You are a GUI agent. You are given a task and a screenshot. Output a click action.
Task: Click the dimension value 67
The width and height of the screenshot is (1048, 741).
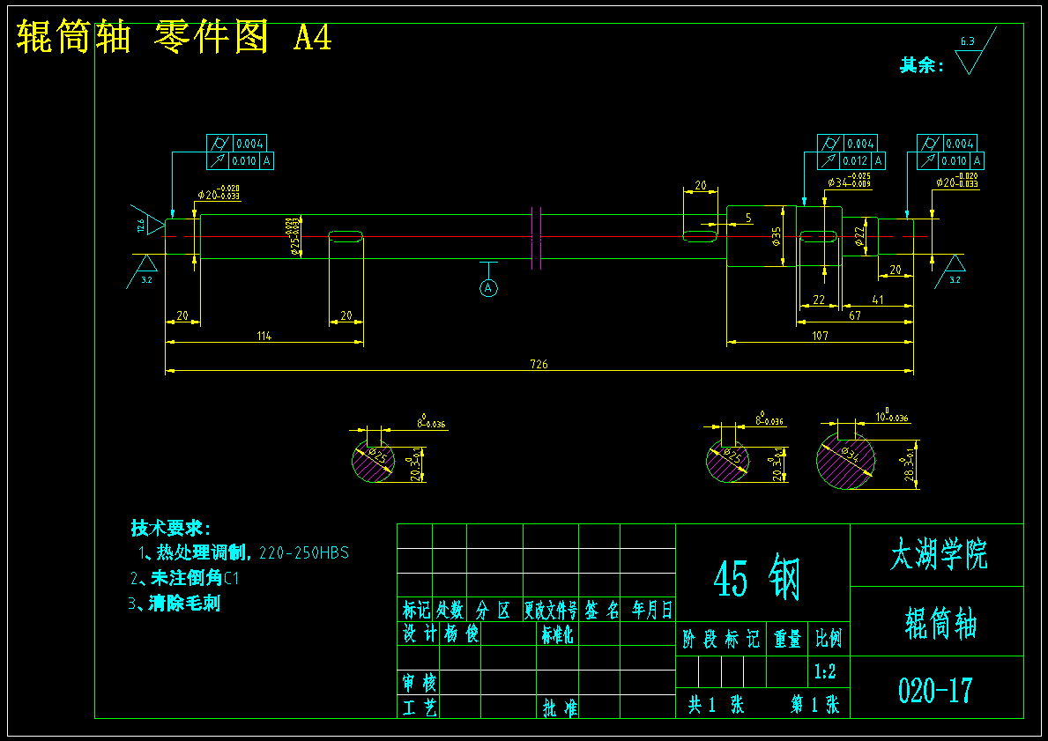pos(855,315)
